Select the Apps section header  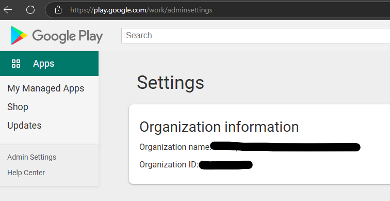[49, 64]
